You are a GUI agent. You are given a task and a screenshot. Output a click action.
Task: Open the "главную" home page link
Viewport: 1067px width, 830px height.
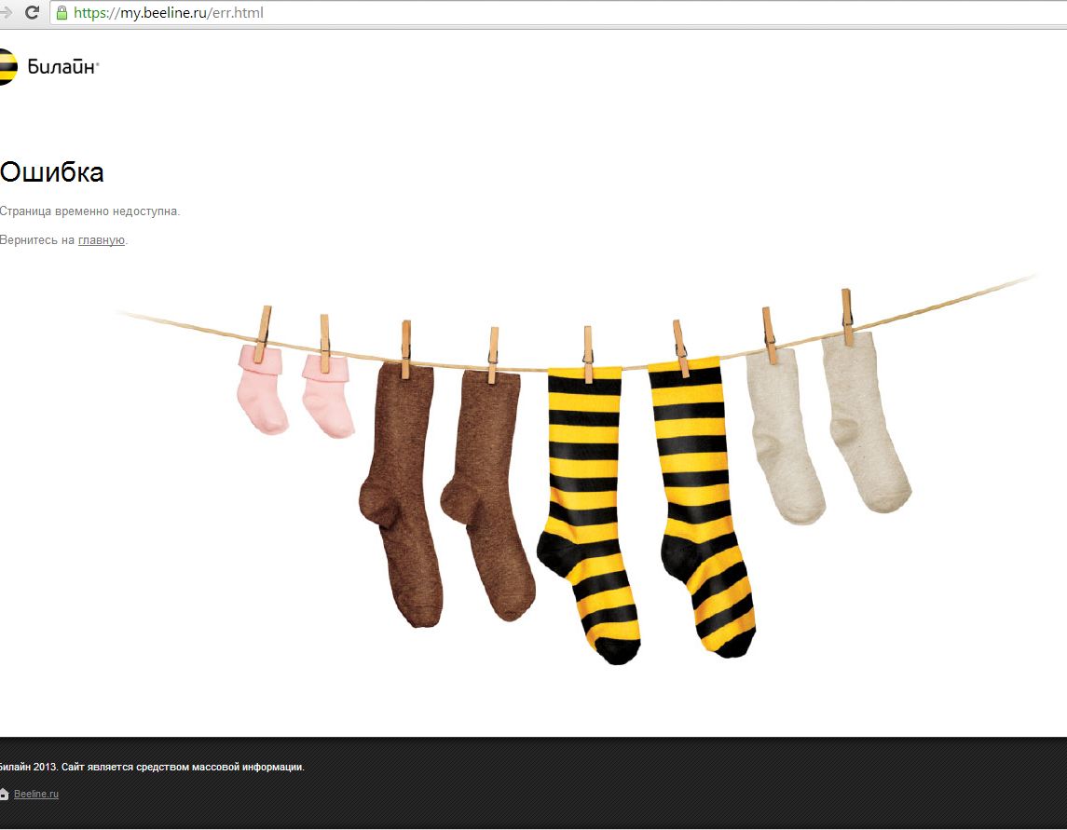[102, 240]
